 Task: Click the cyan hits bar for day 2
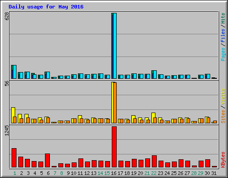pyautogui.click(x=21, y=76)
